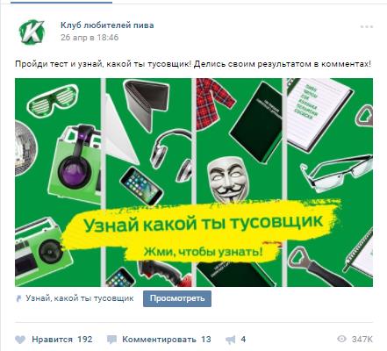This screenshot has height=351, width=387.
Task: Click Комментировать to write a comment
Action: coord(159,340)
